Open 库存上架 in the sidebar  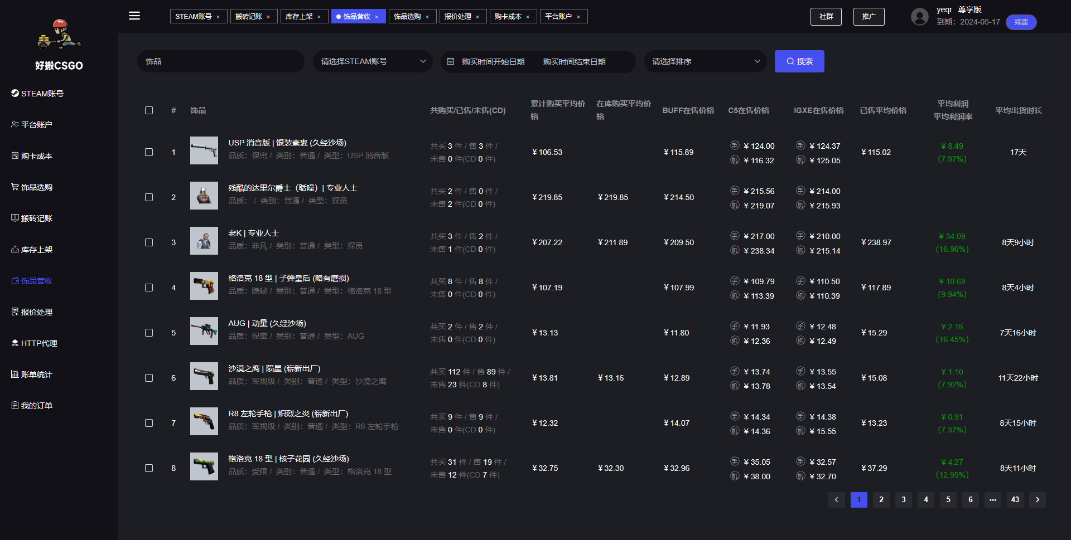tap(32, 250)
